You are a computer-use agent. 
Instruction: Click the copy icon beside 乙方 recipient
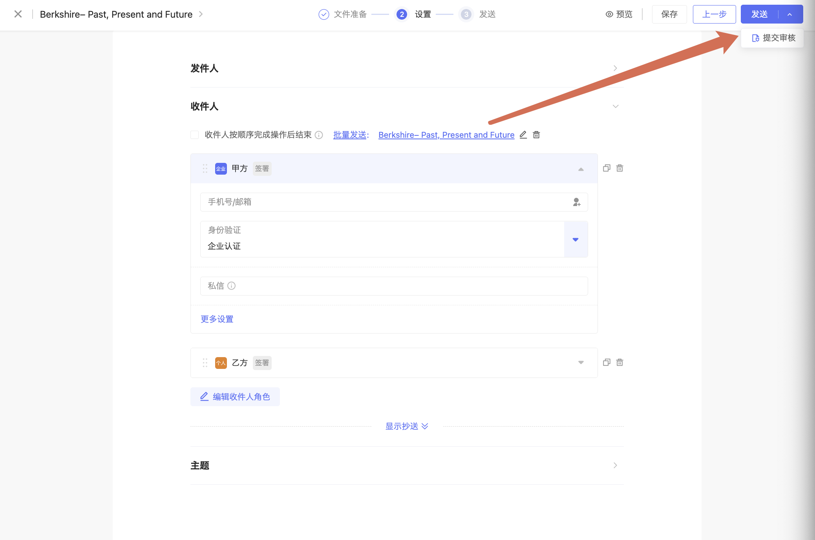tap(607, 362)
